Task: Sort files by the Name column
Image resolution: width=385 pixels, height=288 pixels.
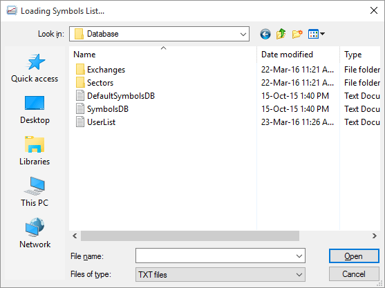Action: tap(163, 55)
